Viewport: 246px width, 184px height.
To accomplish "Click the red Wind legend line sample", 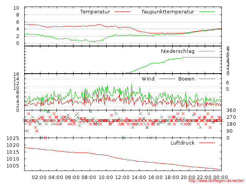I will [x=167, y=79].
